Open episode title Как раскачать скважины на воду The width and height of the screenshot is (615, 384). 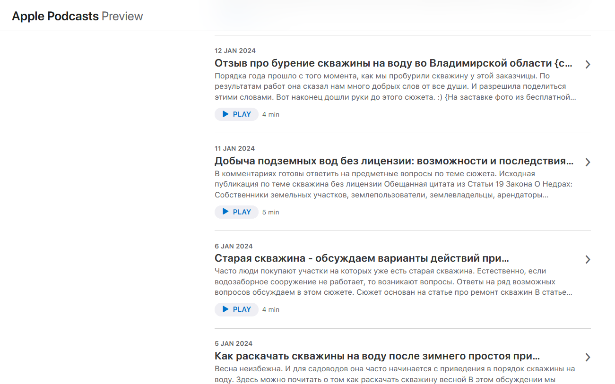click(377, 356)
